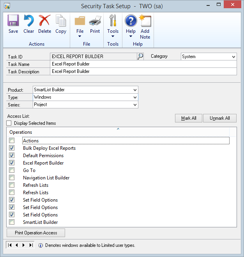Screen dimensions: 244x257
Task: Select the Go To row
Action: [126, 170]
